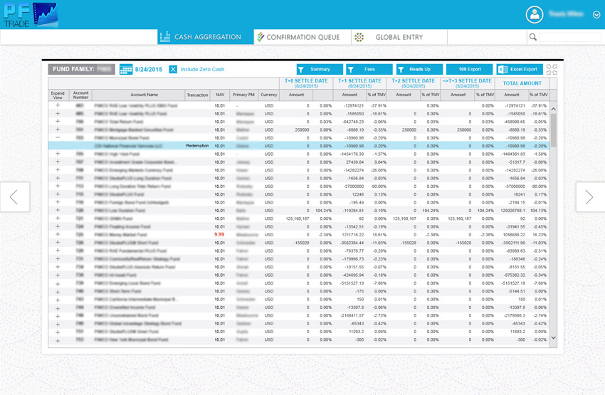Click the PF Trade logo
Viewport: 605px width, 395px height.
point(30,15)
